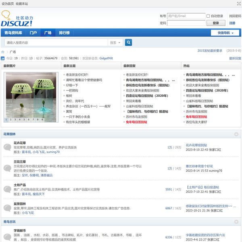Viewport: 242px width, 242px height.
Task: Click the 盆景园林 forum bubble icon
Action: [x=7, y=208]
